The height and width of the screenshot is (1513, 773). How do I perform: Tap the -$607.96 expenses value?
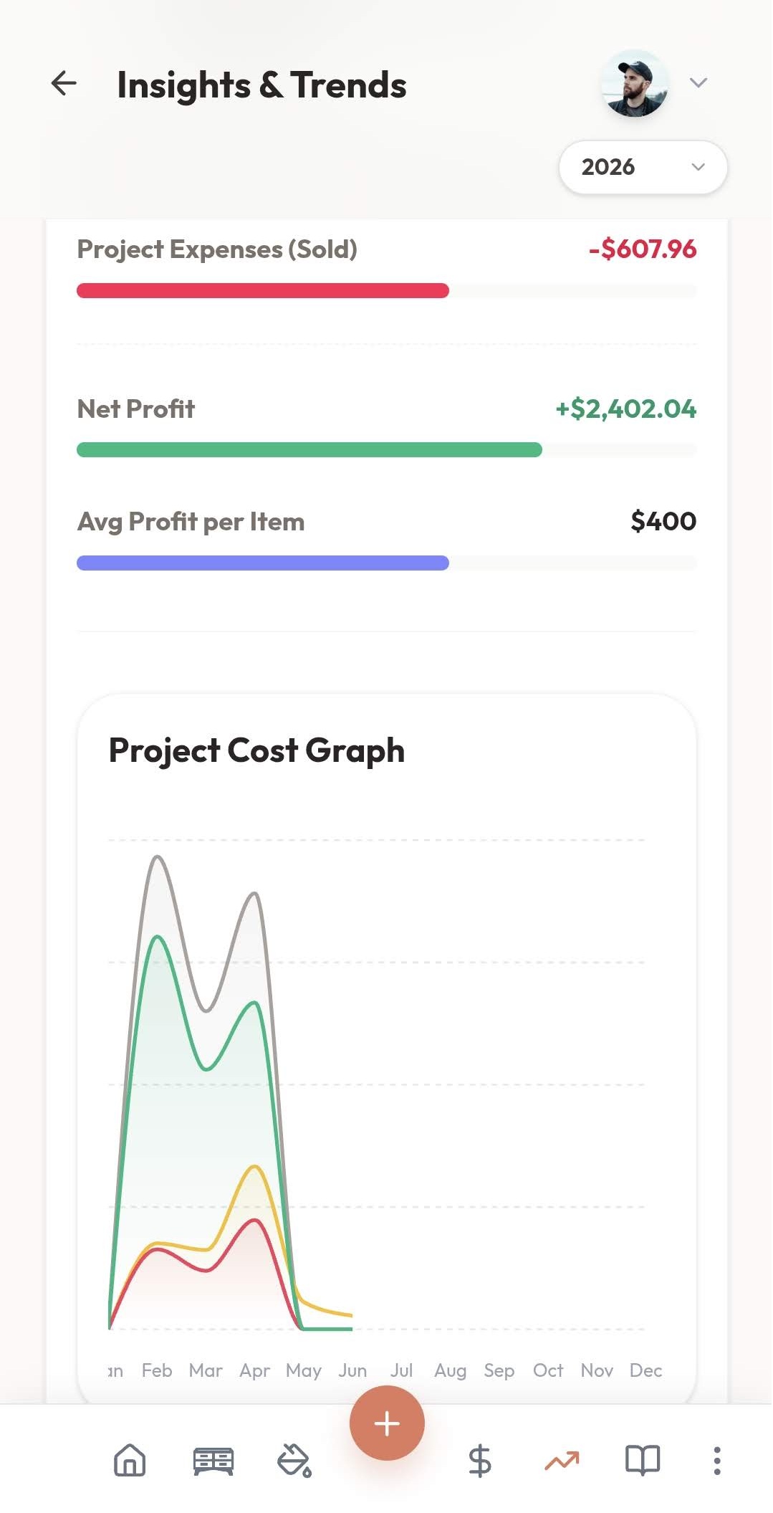pyautogui.click(x=642, y=249)
